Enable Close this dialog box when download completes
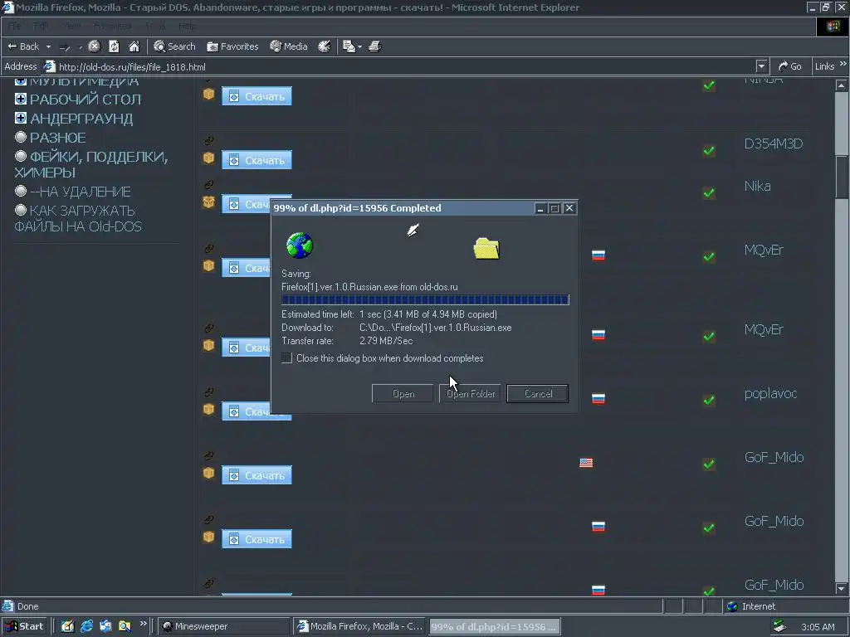The height and width of the screenshot is (637, 850). [x=286, y=358]
